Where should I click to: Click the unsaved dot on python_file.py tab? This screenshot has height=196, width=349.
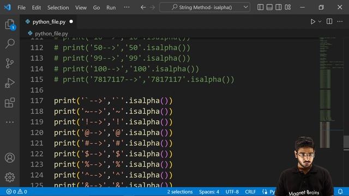click(x=71, y=22)
